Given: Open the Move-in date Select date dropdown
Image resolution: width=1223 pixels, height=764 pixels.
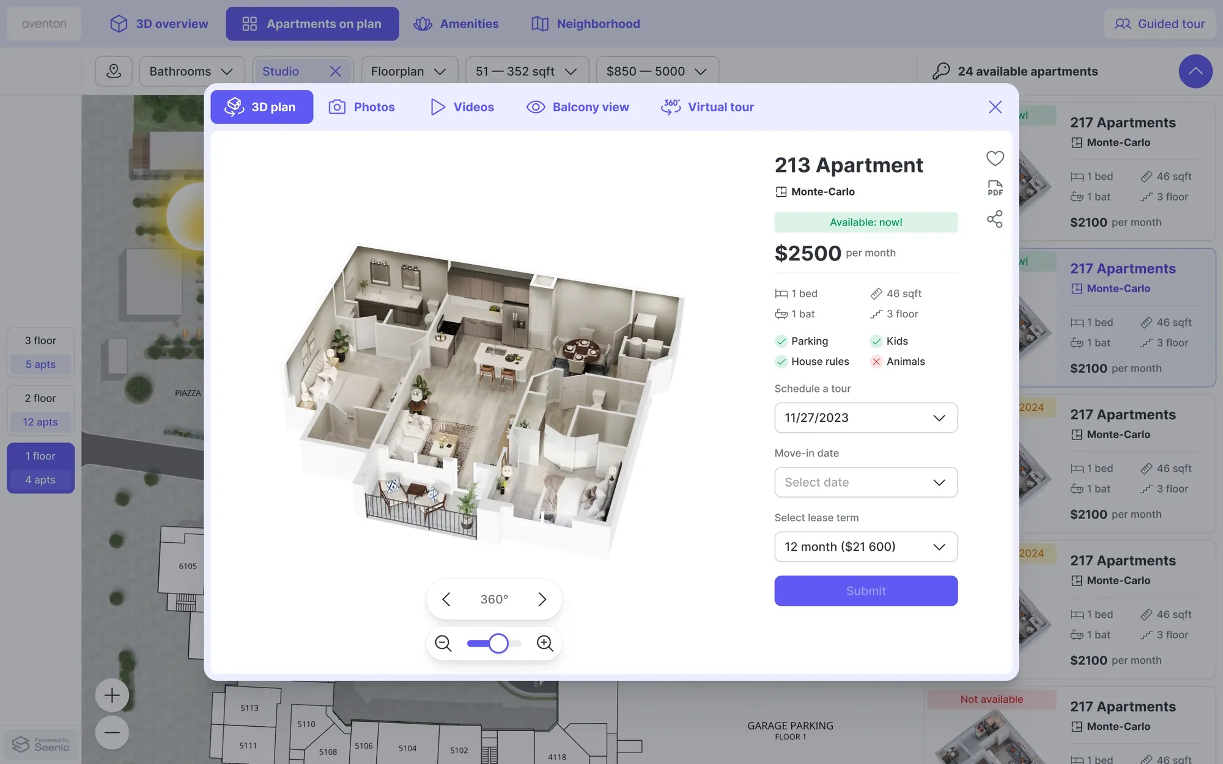Looking at the screenshot, I should [866, 482].
